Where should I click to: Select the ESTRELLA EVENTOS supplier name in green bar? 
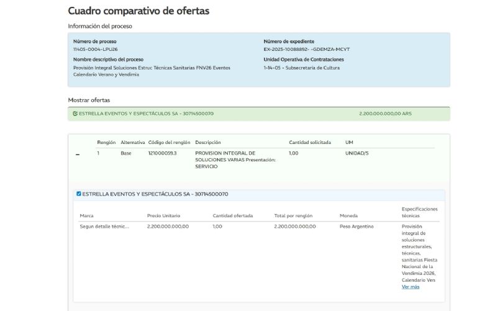[x=146, y=114]
